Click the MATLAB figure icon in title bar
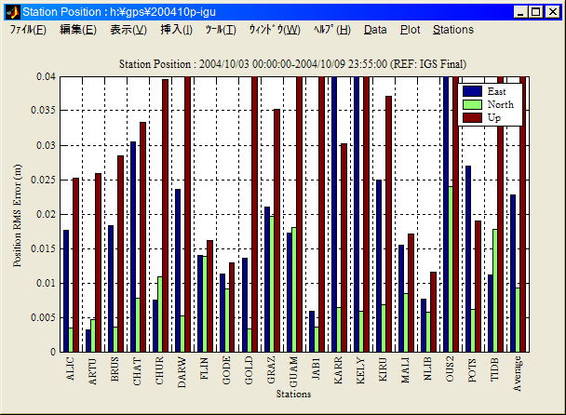566x415 pixels. [12, 12]
